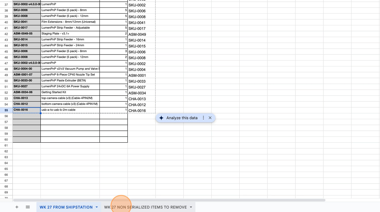The image size is (380, 212).
Task: Select the Getting Started Kit cell
Action: coord(70,92)
